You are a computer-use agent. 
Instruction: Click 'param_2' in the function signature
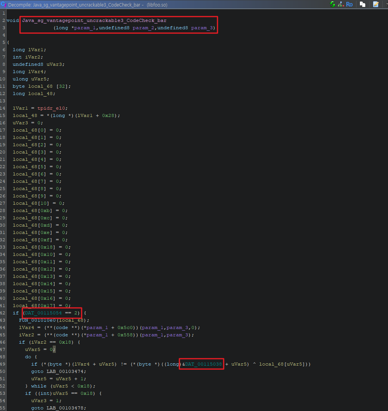pyautogui.click(x=143, y=28)
